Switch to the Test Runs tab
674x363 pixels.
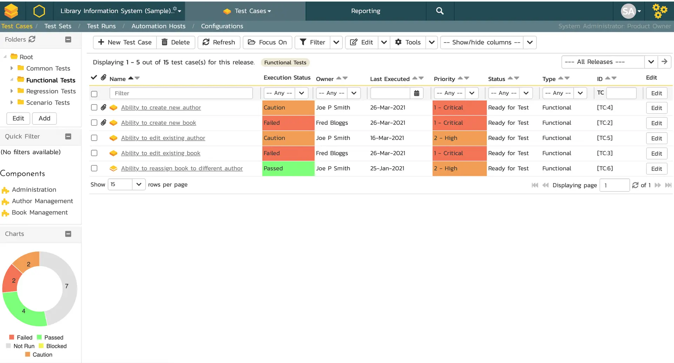pos(101,26)
